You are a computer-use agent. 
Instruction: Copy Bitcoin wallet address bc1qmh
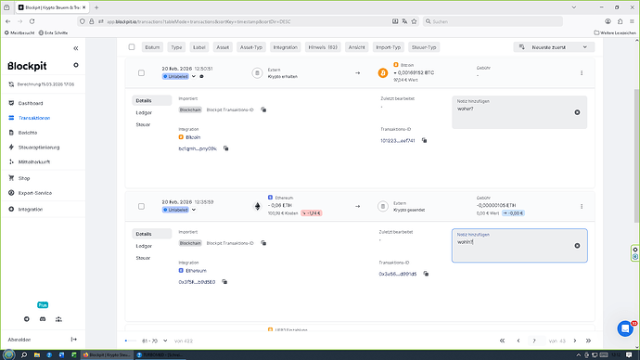226,148
